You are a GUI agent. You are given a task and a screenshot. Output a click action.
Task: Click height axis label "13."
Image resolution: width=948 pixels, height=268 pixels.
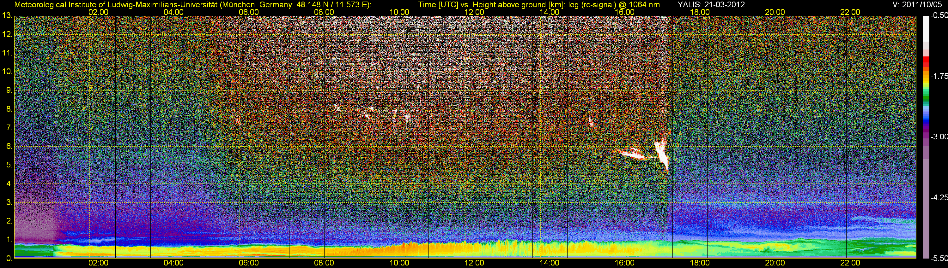tap(7, 16)
